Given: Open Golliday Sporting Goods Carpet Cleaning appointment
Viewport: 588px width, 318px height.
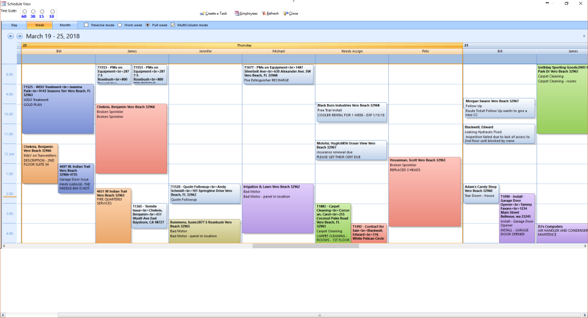Looking at the screenshot, I should [562, 99].
